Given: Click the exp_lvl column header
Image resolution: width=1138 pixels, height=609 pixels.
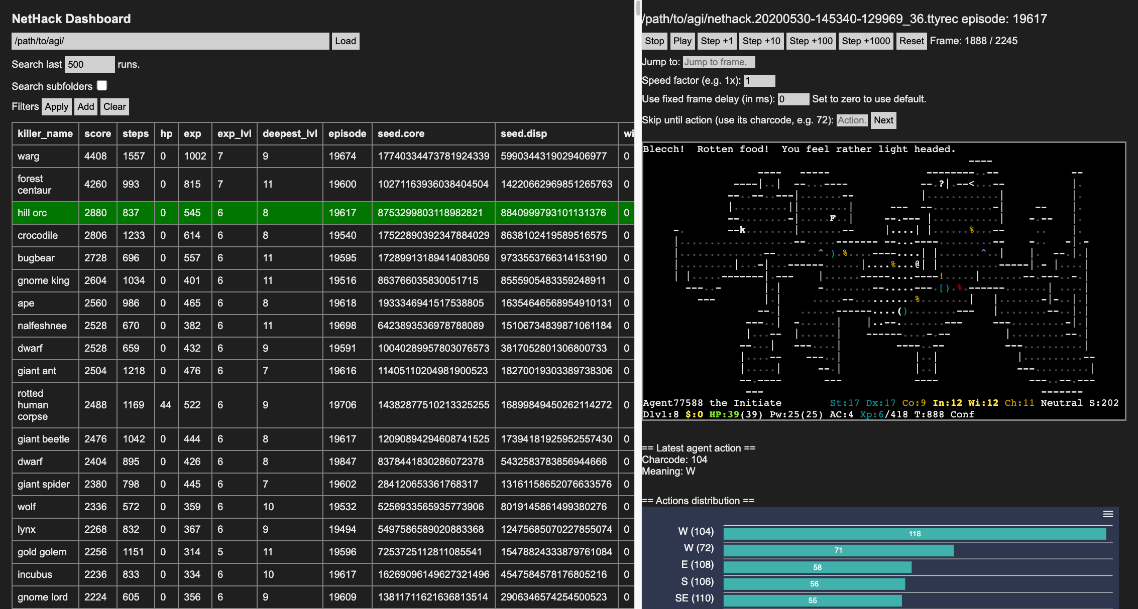Looking at the screenshot, I should point(235,133).
